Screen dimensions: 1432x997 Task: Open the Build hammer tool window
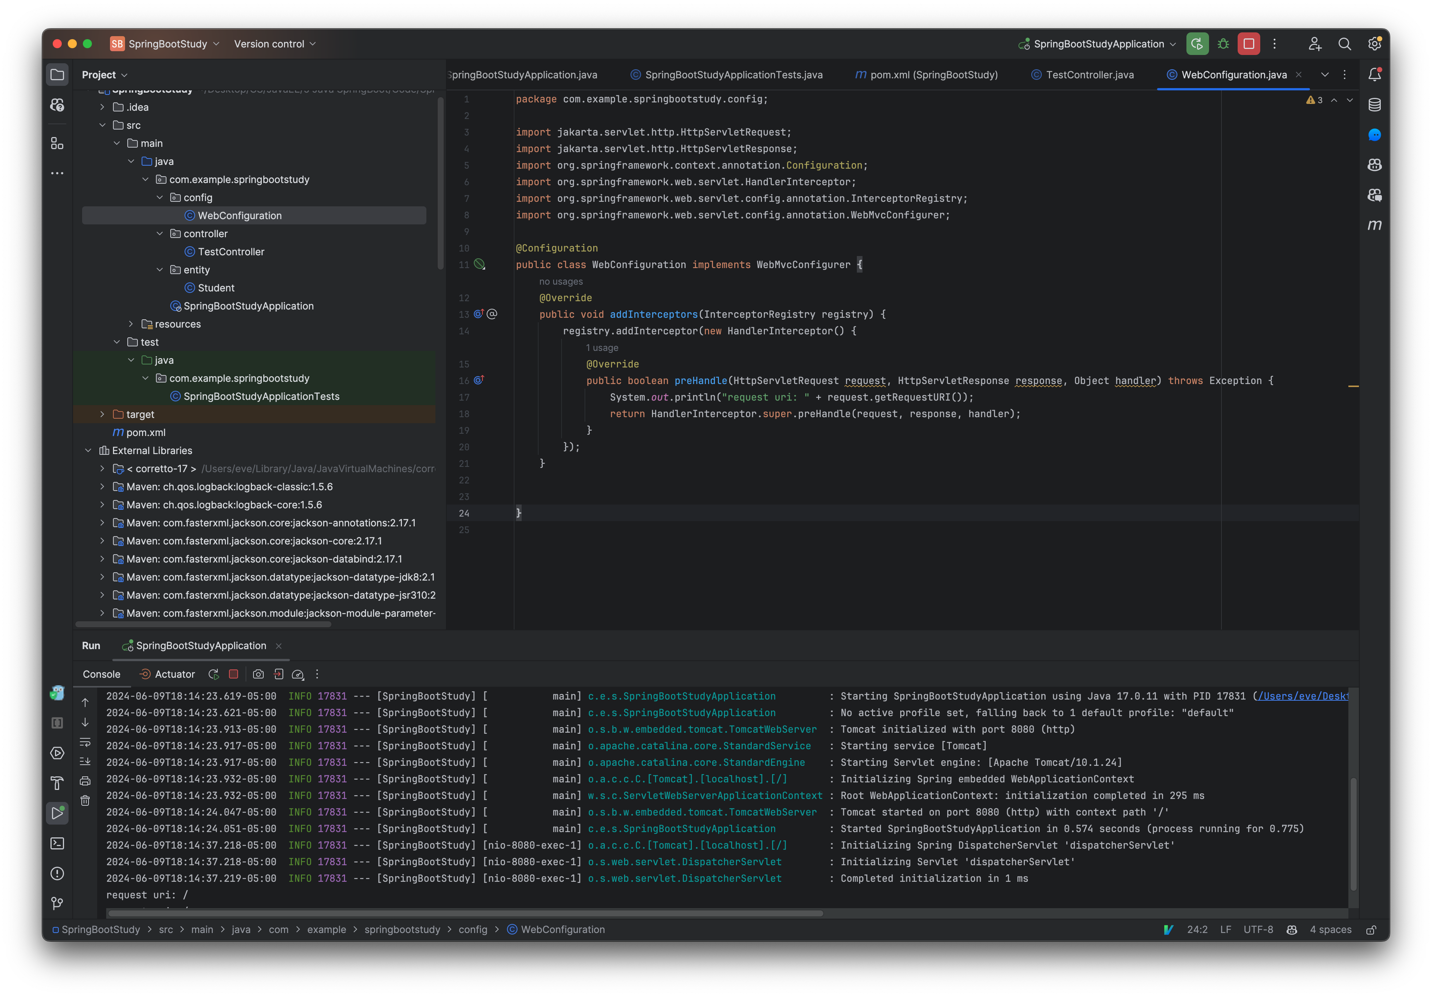coord(57,783)
